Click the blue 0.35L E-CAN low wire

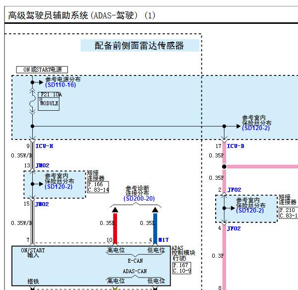(155, 228)
